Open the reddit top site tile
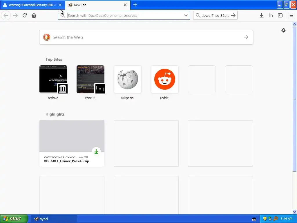 (165, 79)
